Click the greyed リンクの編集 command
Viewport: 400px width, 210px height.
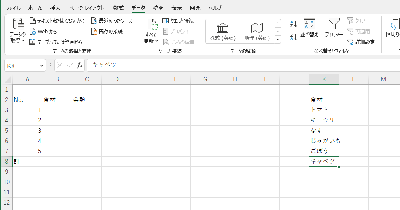[178, 42]
